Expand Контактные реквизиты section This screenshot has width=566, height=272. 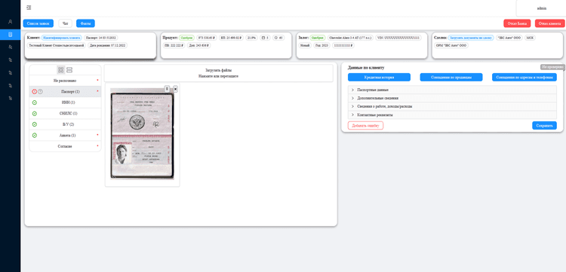452,115
